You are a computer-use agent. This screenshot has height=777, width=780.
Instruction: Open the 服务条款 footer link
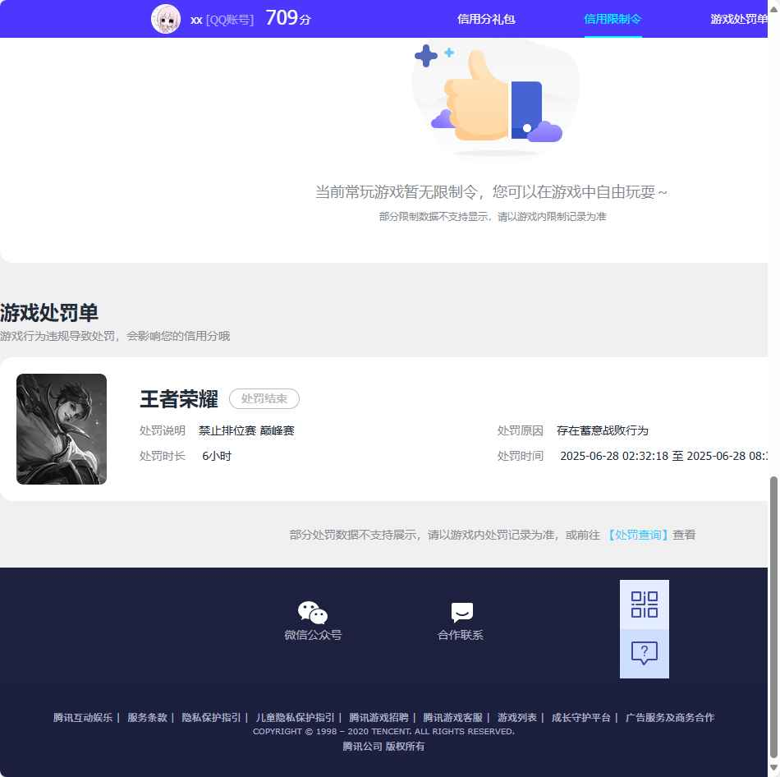coord(147,717)
